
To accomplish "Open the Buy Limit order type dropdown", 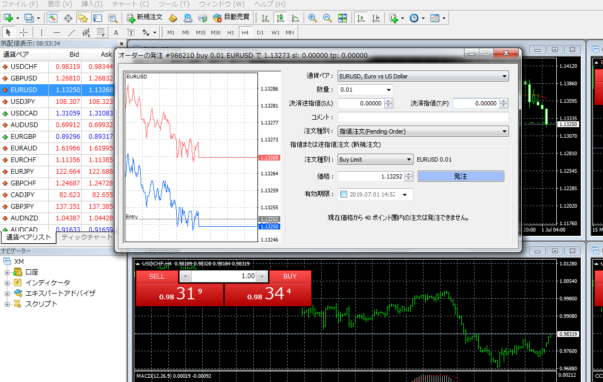I will [375, 159].
